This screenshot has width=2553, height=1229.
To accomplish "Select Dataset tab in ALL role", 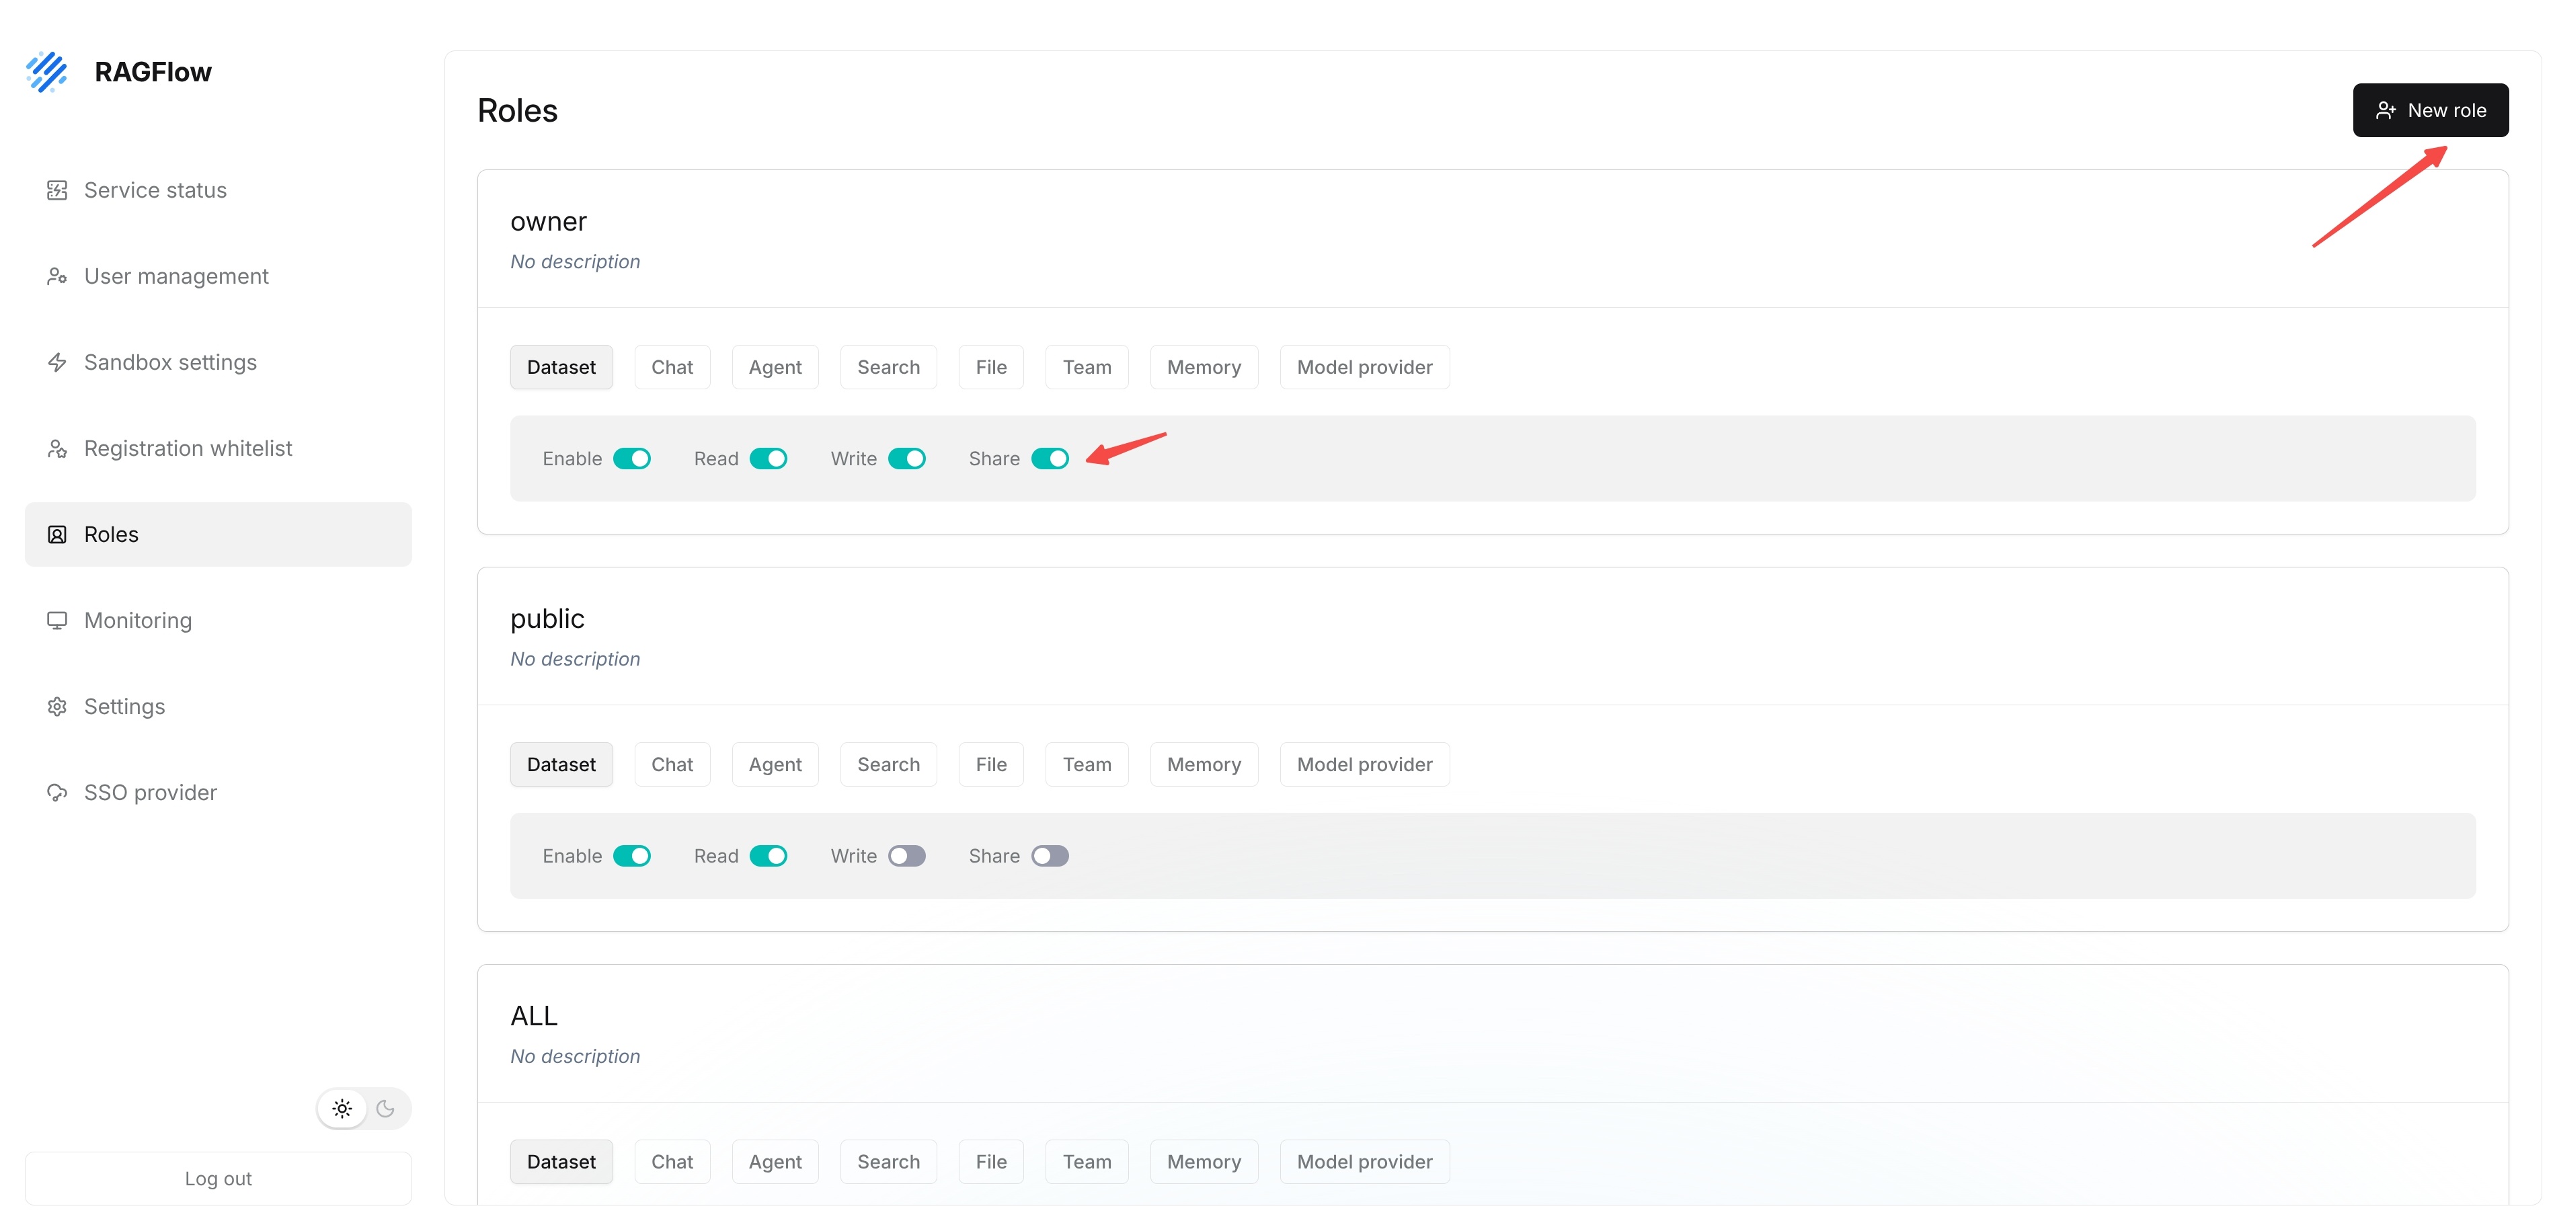I will (x=561, y=1162).
